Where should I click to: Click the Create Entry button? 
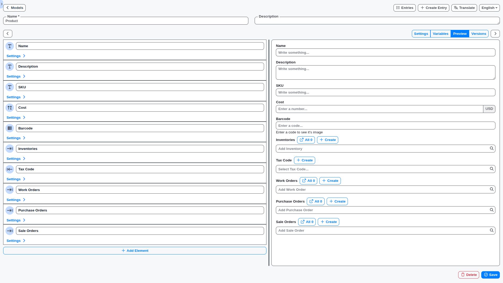click(433, 8)
